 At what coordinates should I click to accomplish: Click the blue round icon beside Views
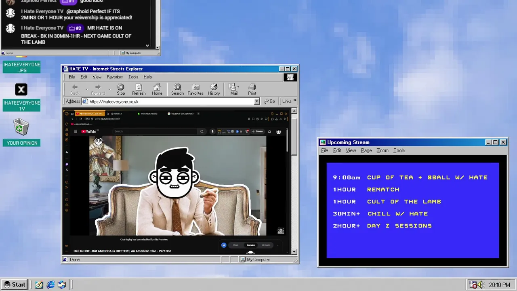(x=224, y=245)
